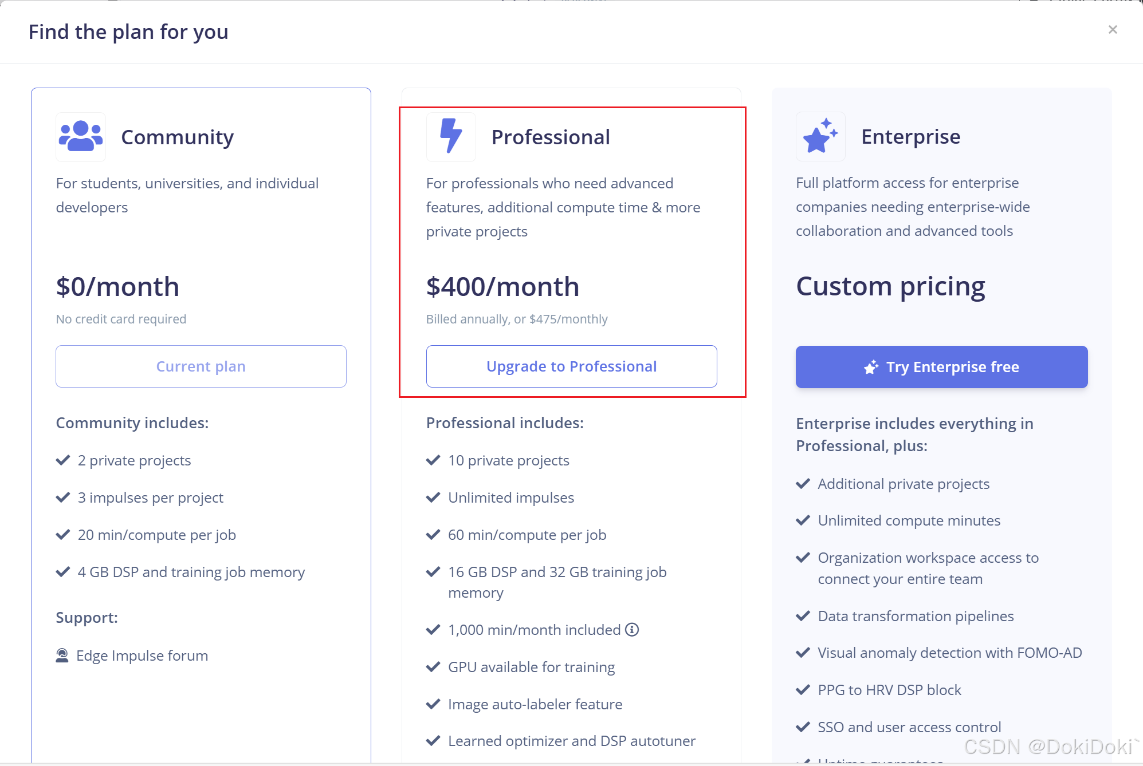
Task: Close the plan dialog with X
Action: click(1113, 30)
